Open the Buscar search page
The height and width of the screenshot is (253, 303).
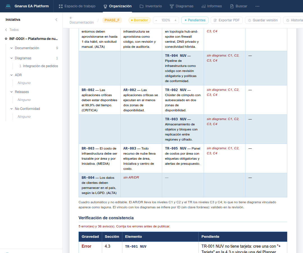point(239,6)
